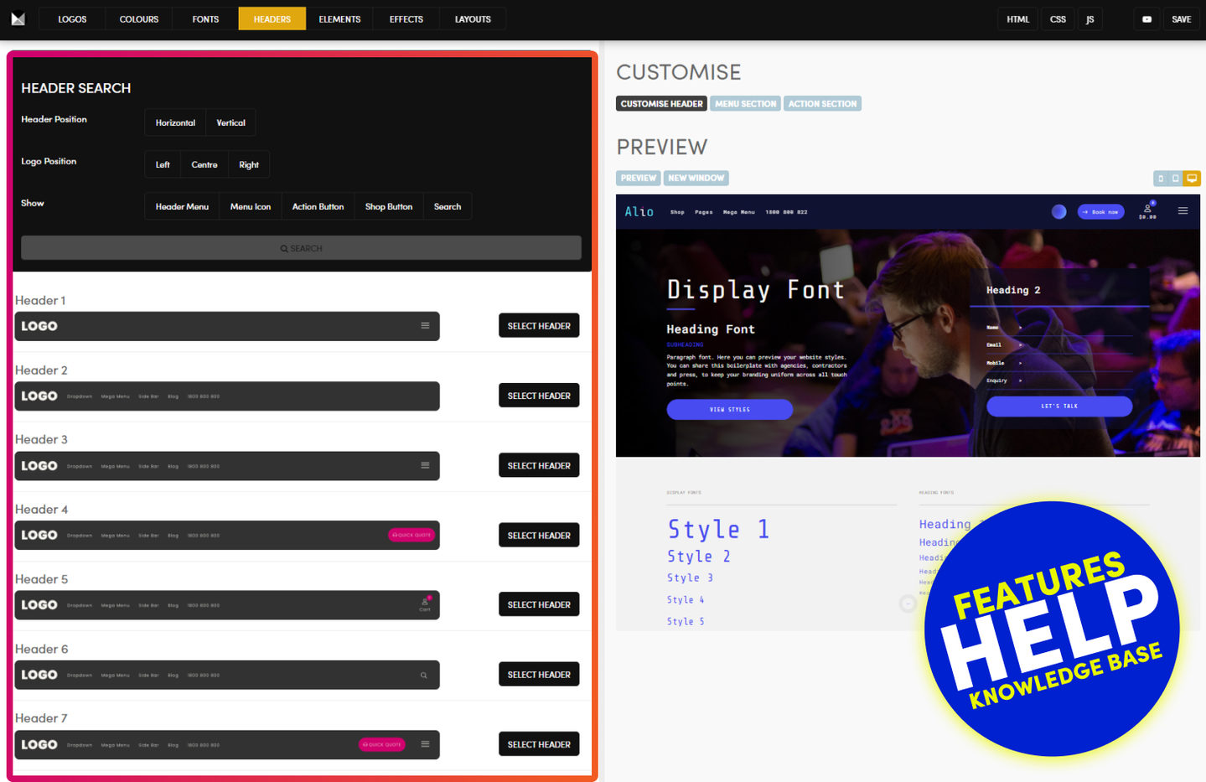Viewport: 1206px width, 782px height.
Task: Click the hamburger icon in the Header 1 thumbnail
Action: click(x=425, y=326)
